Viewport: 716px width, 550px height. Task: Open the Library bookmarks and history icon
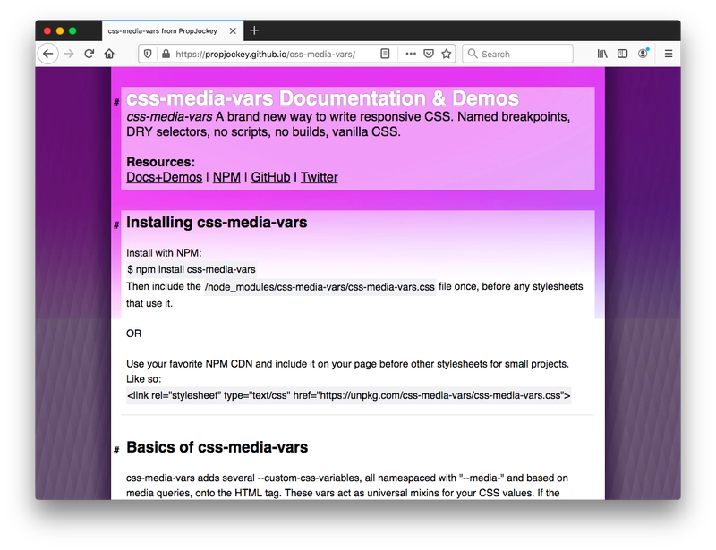tap(602, 54)
